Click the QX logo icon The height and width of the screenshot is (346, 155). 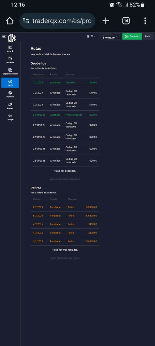point(12,38)
